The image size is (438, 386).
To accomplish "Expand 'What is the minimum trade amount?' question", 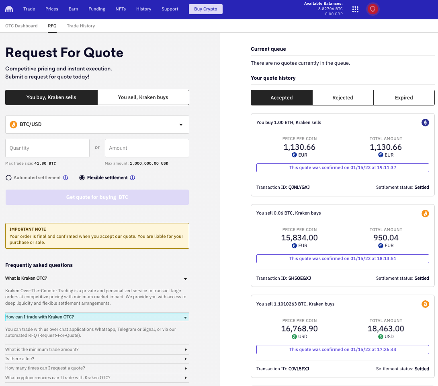I will point(96,349).
